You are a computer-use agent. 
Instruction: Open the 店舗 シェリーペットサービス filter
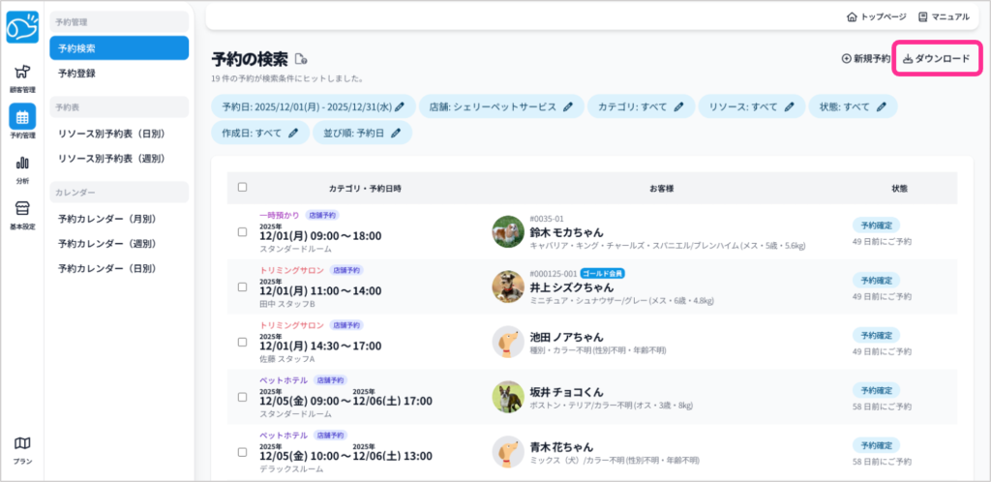pos(501,106)
